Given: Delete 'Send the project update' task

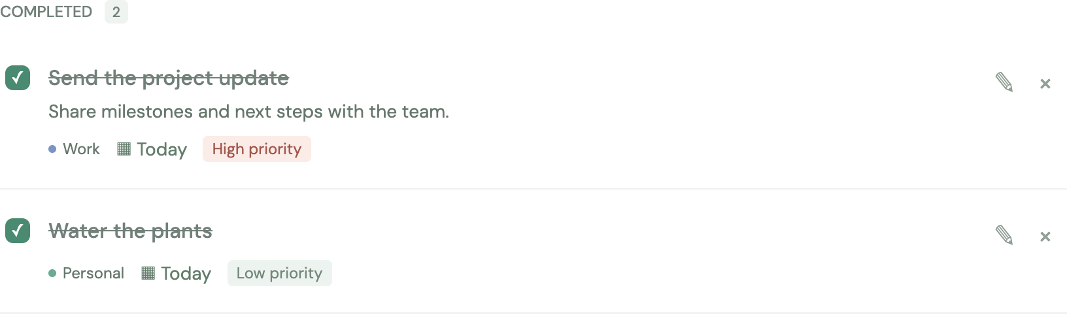Looking at the screenshot, I should (x=1045, y=84).
